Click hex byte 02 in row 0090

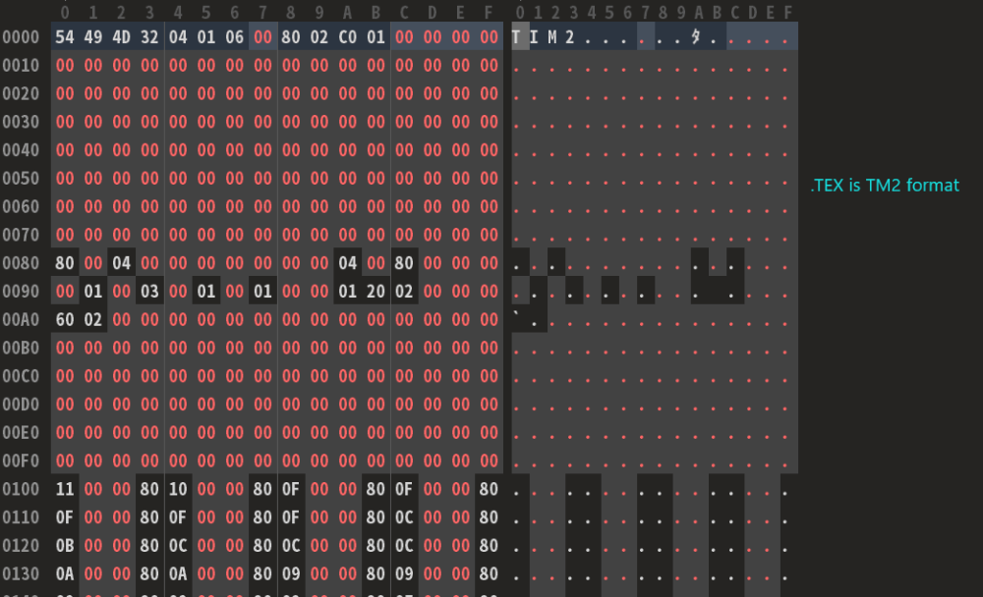[x=404, y=292]
